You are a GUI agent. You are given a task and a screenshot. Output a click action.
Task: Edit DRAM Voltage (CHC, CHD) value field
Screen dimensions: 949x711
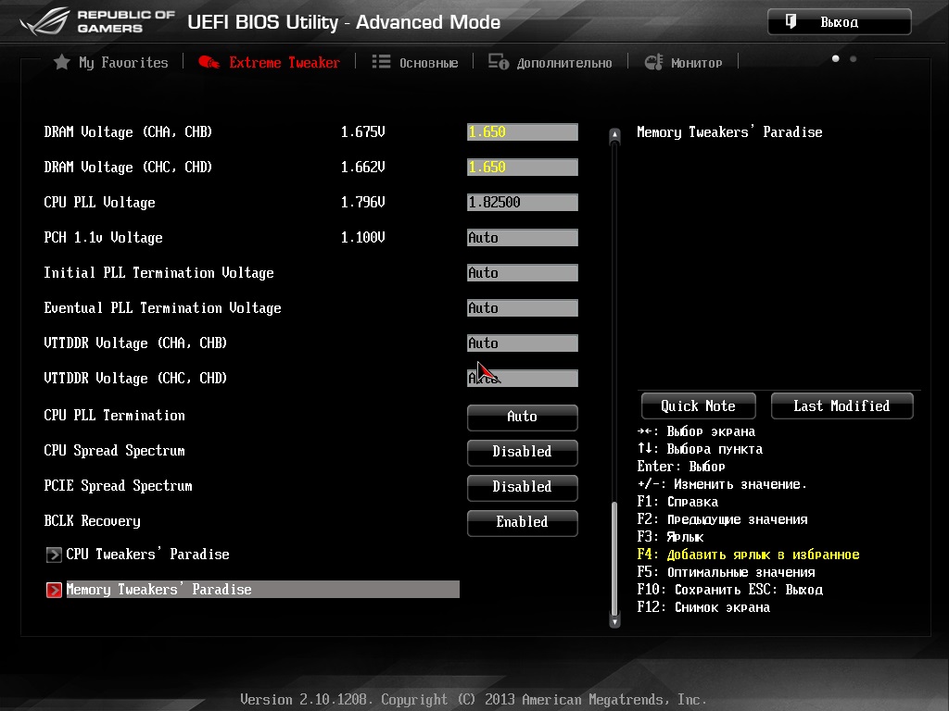[523, 167]
